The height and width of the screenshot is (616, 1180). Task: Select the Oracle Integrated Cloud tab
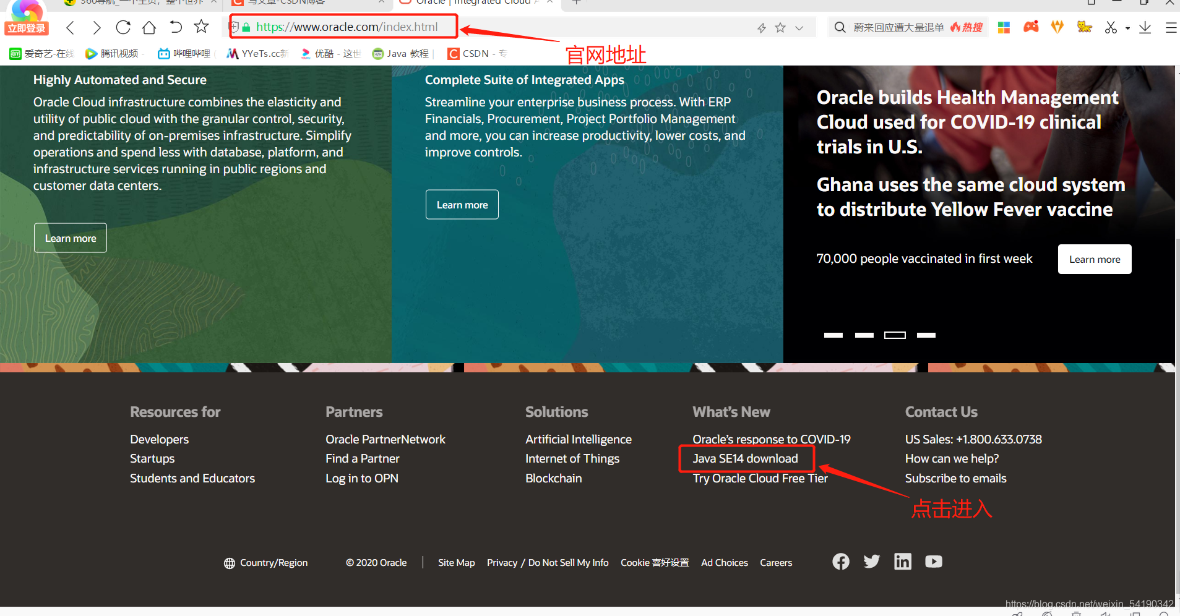click(475, 3)
